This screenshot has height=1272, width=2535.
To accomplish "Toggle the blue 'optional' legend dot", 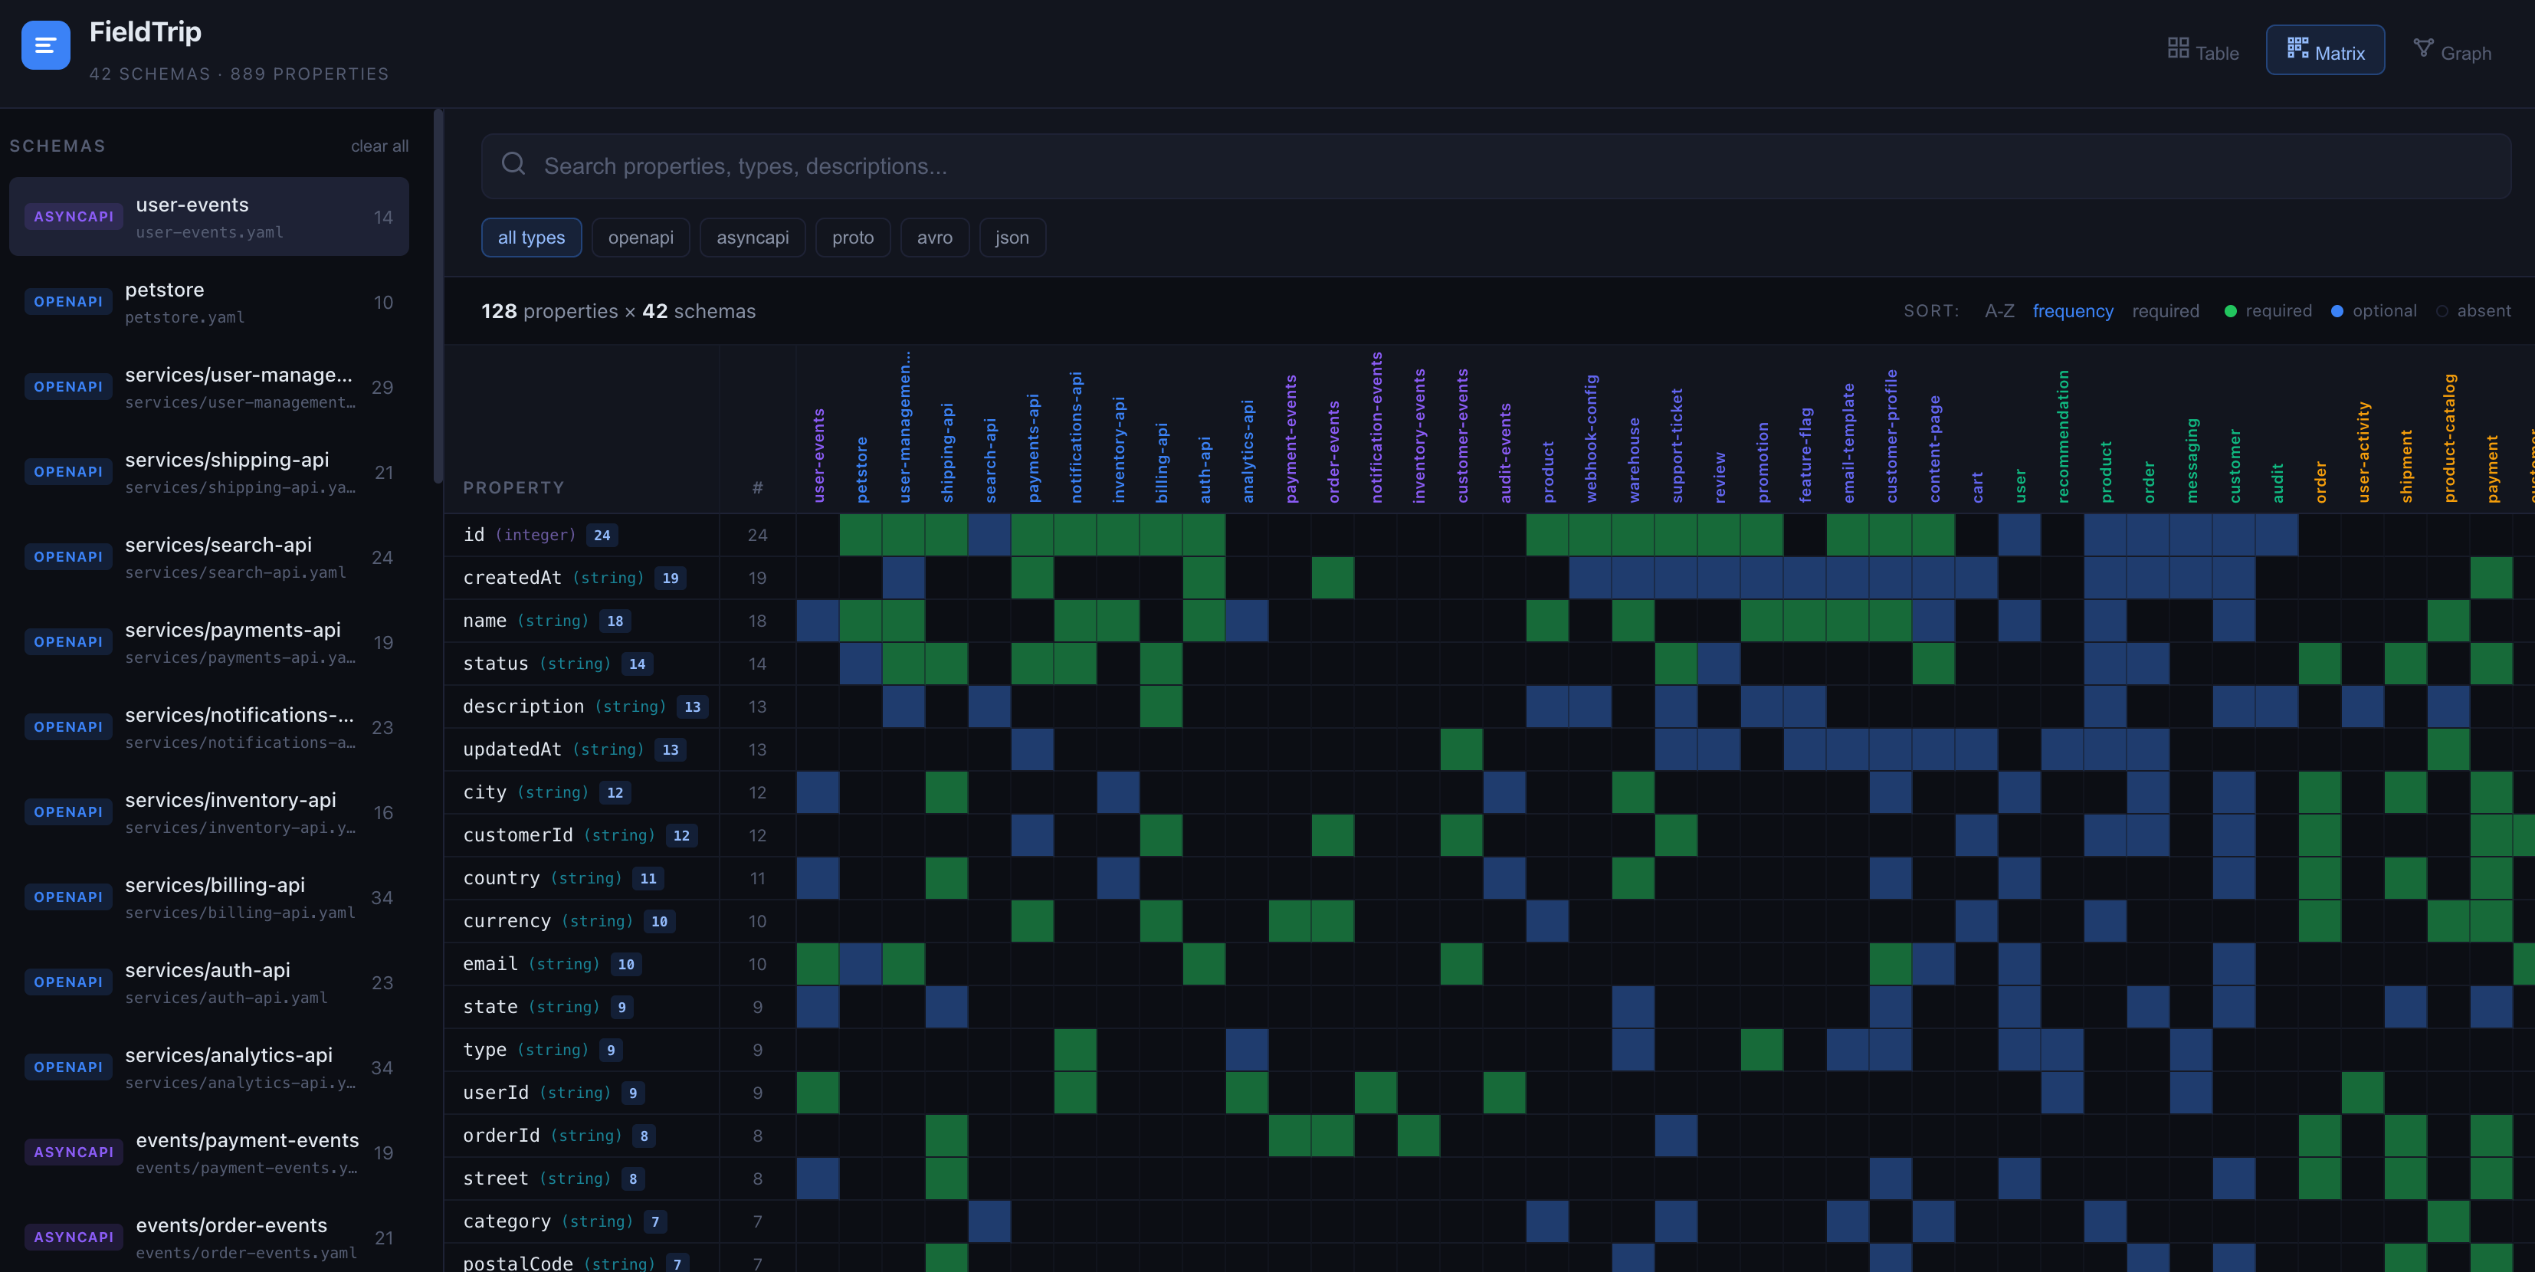I will pyautogui.click(x=2338, y=310).
